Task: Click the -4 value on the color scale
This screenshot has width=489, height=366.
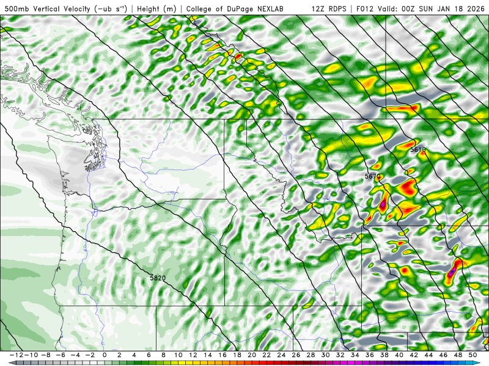Action: (x=75, y=355)
